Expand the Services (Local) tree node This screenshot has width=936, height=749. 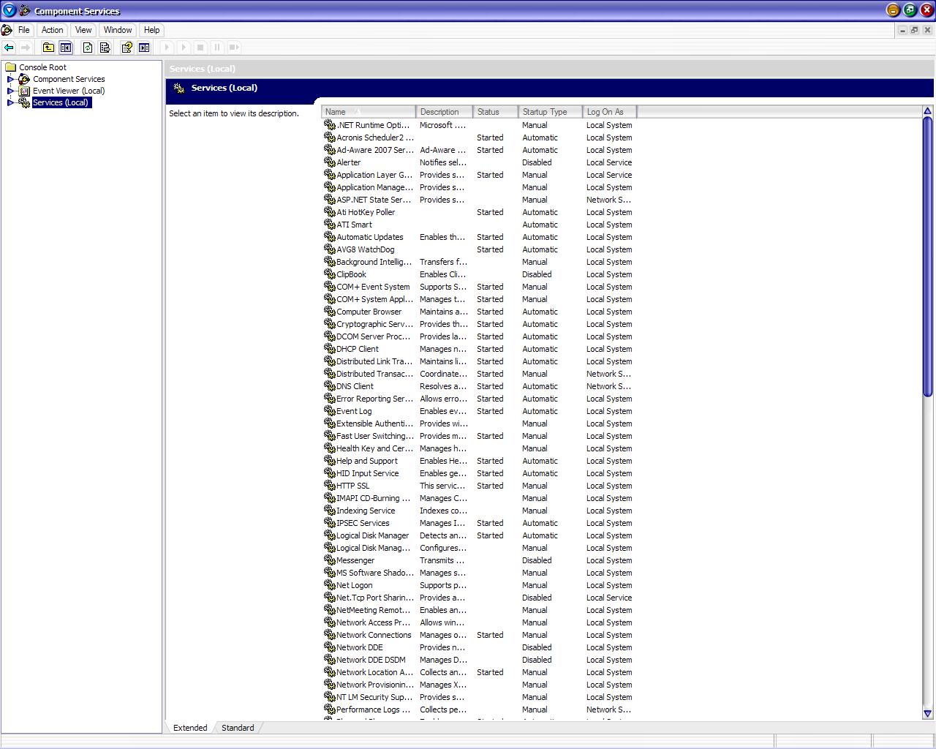pos(11,102)
